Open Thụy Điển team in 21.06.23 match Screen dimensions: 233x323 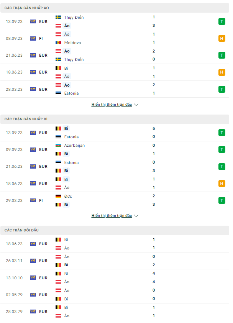74,59
